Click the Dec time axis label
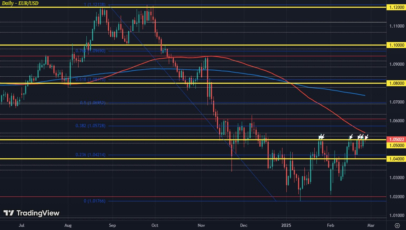 [x=244, y=225]
